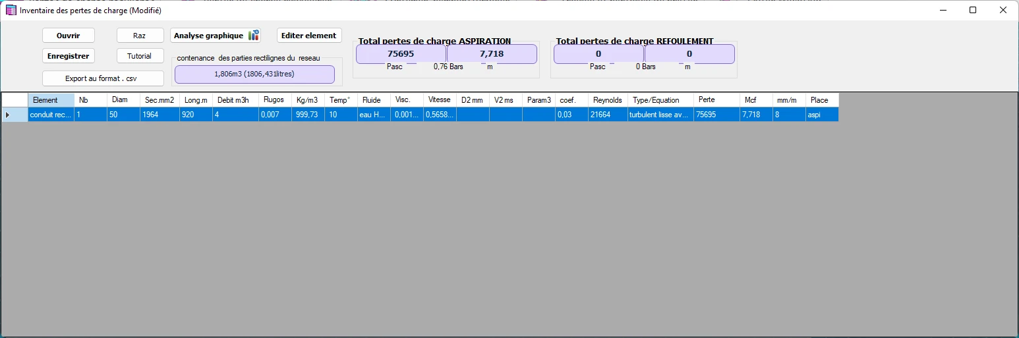Click the Long.m column header
Viewport: 1019px width, 338px height.
[x=196, y=100]
